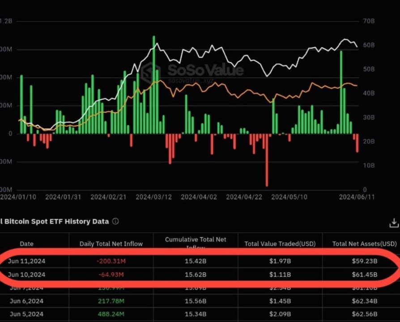The height and width of the screenshot is (322, 400).
Task: Sort by Daily Total Net Inflow header
Action: [x=111, y=244]
